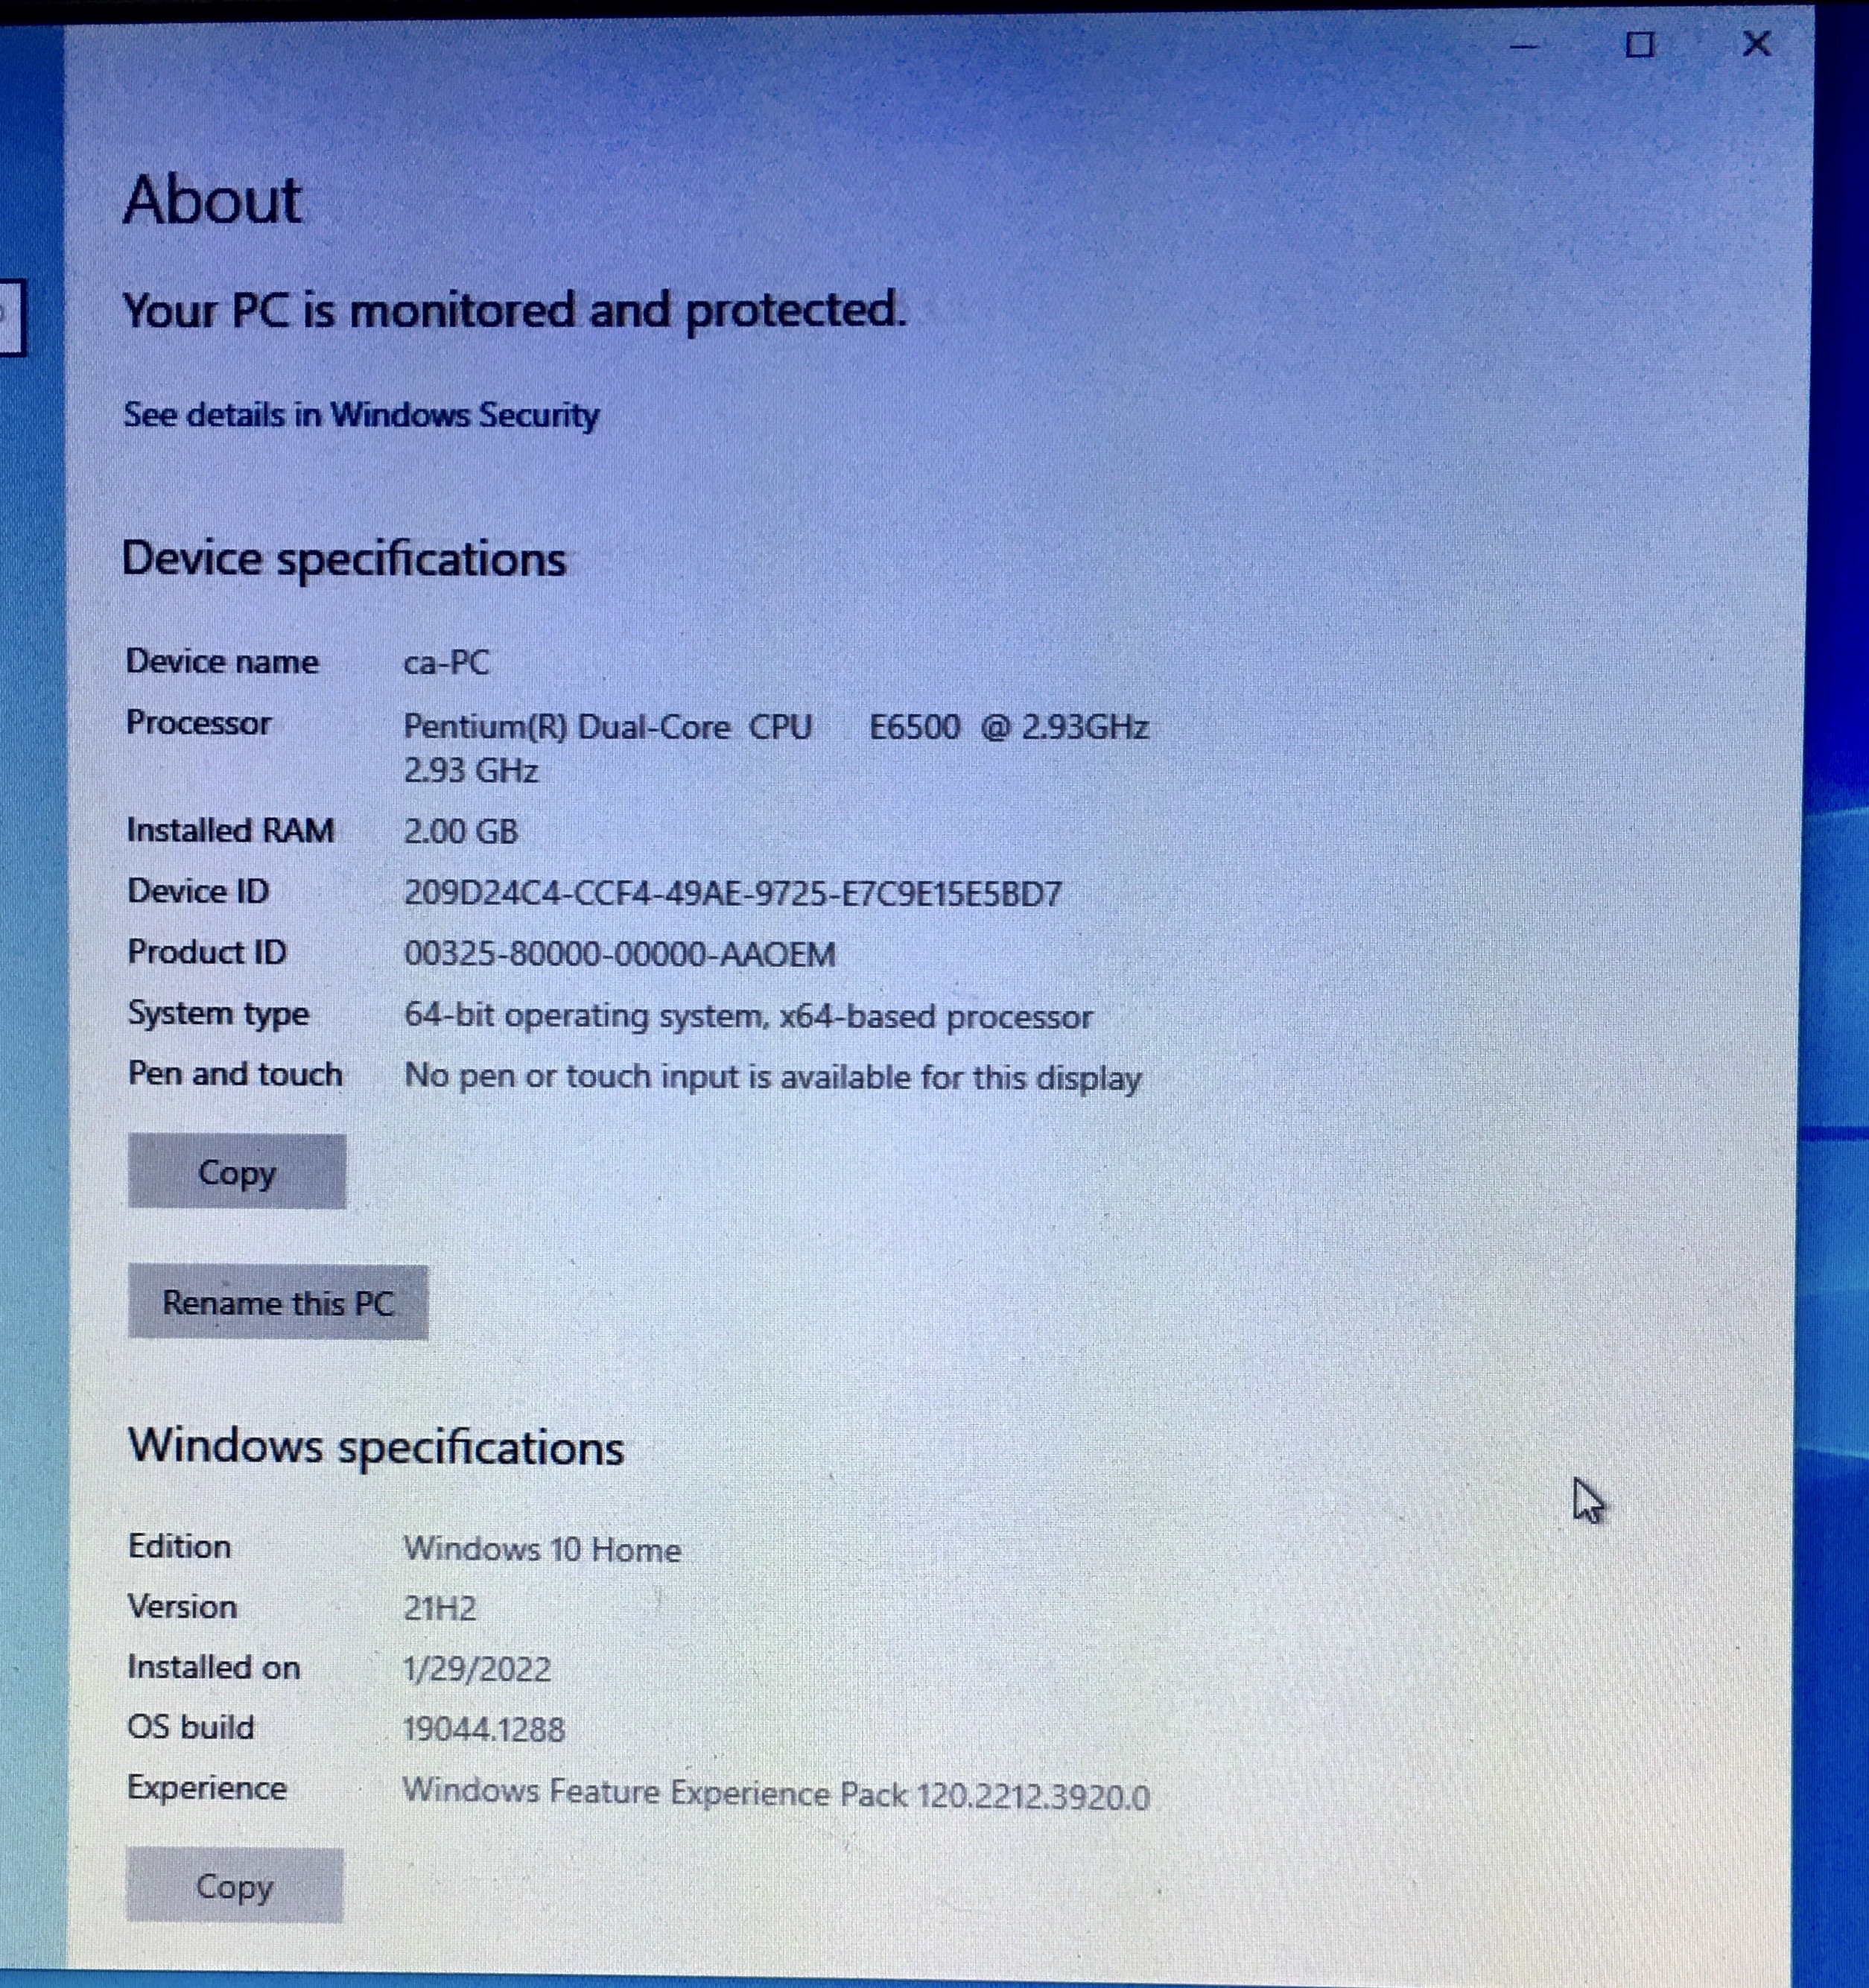
Task: Click the Windows 10 Home edition value
Action: coord(542,1549)
